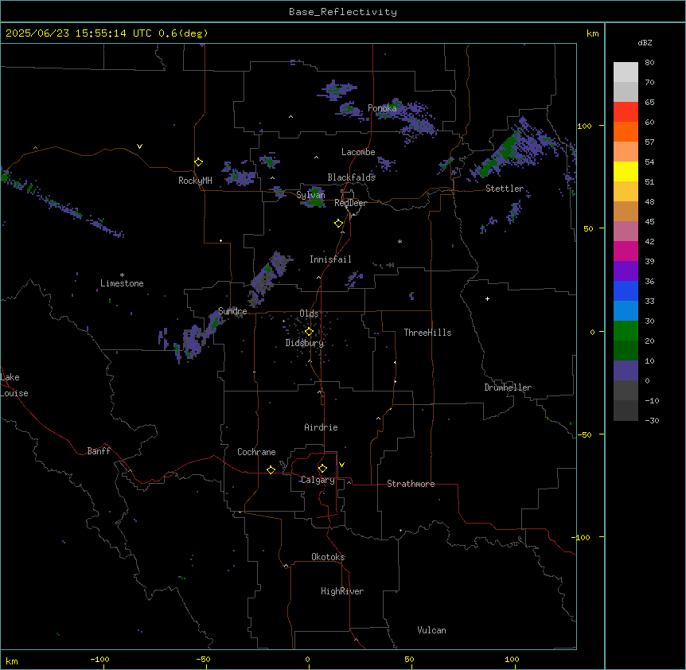Click the -30 value on the dBZ scale
This screenshot has height=670, width=686.
652,421
